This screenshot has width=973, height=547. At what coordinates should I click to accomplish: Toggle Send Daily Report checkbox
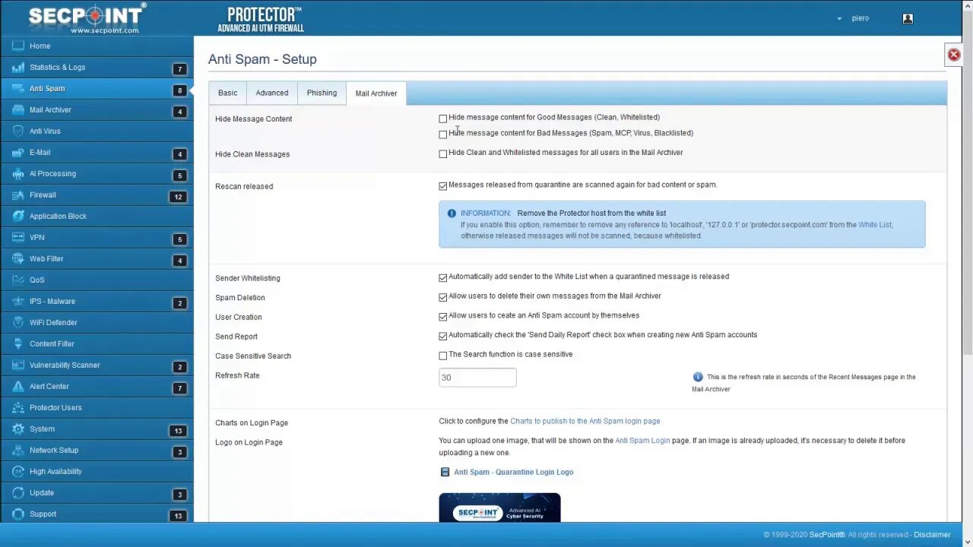pos(443,336)
